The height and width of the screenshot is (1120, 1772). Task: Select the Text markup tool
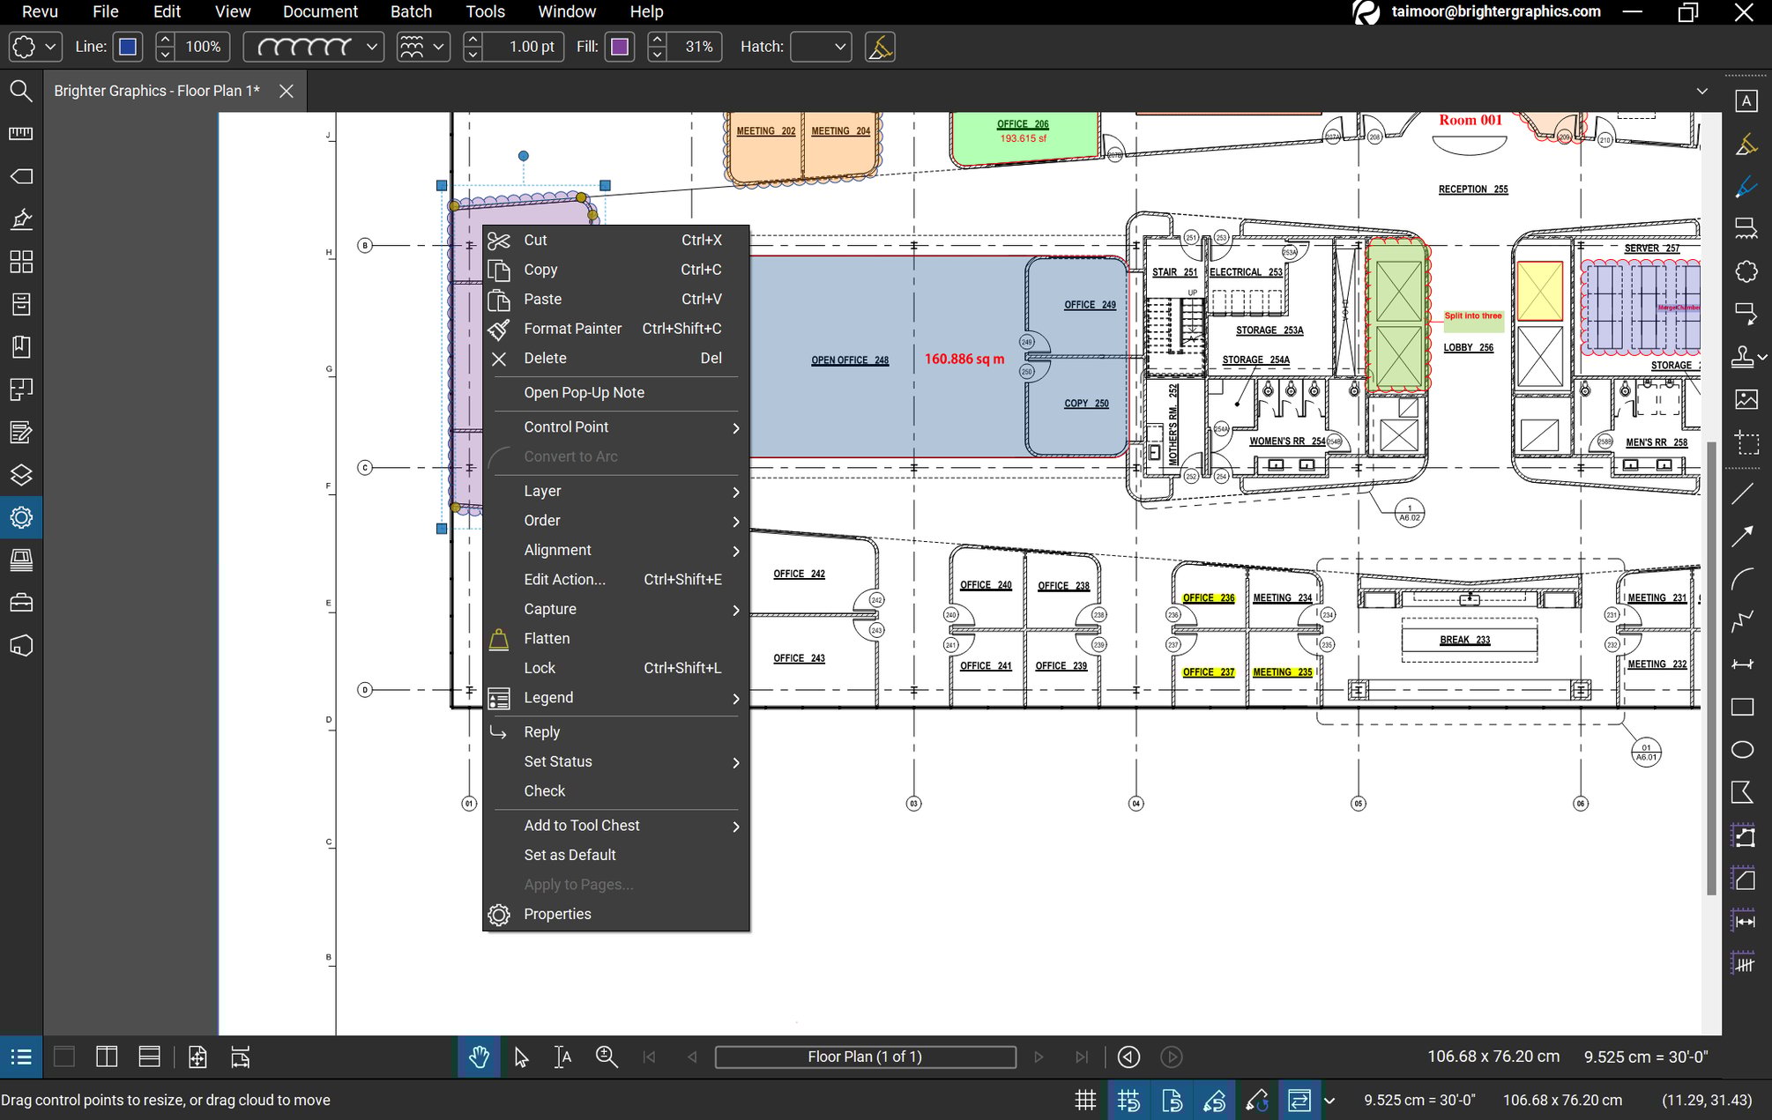(x=1746, y=101)
